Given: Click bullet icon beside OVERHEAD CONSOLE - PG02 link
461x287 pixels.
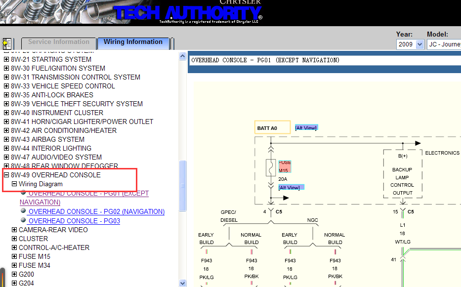Looking at the screenshot, I should pos(23,211).
